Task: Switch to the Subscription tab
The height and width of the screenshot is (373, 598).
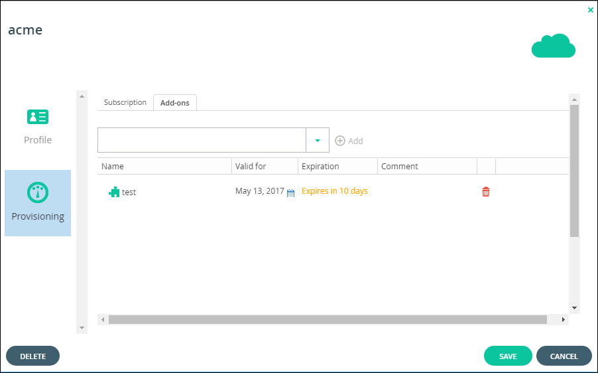Action: click(125, 102)
